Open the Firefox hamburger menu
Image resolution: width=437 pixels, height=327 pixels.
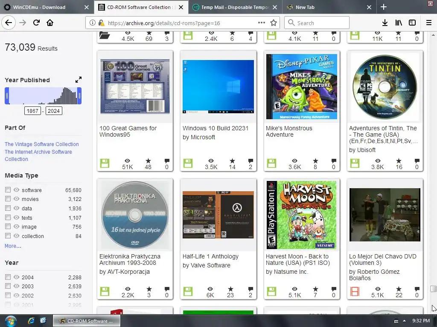[x=428, y=23]
